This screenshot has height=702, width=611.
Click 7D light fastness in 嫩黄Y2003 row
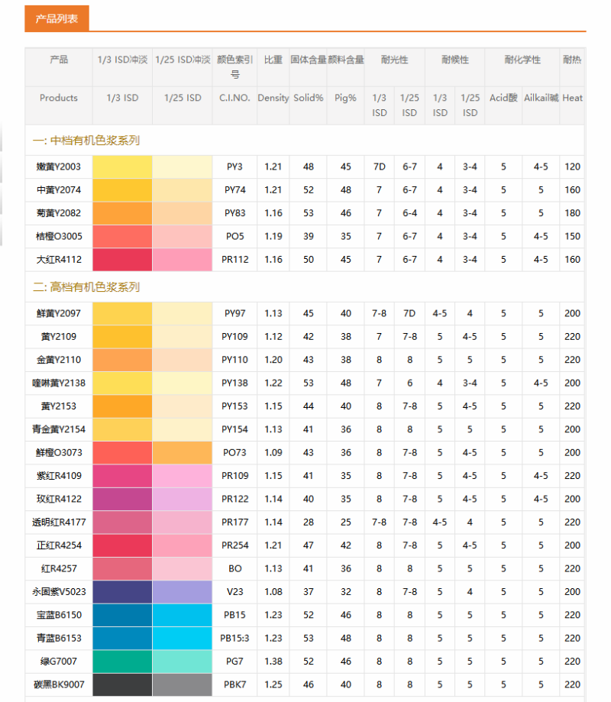click(379, 167)
